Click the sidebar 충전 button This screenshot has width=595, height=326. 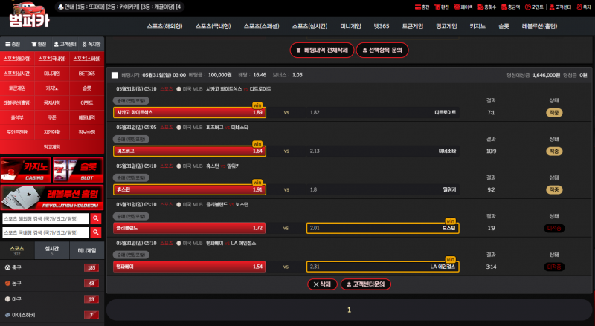[x=13, y=44]
